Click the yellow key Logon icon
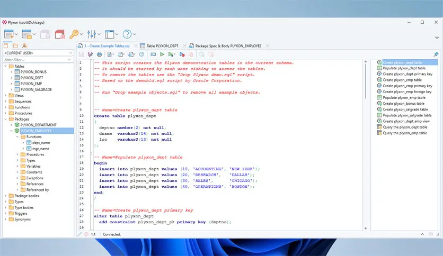 click(x=74, y=34)
